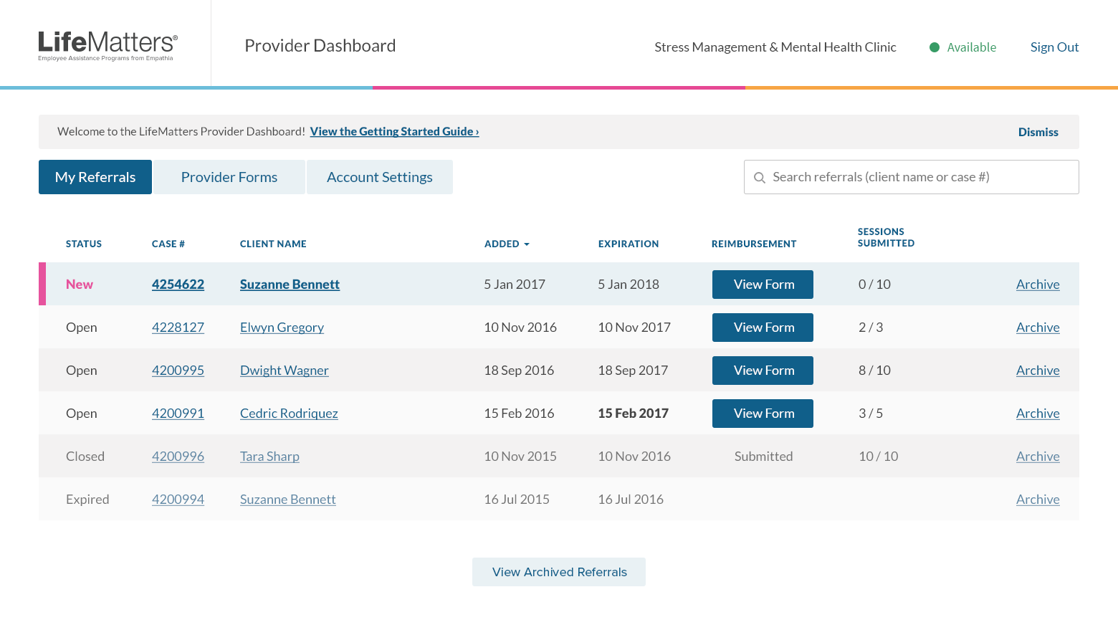Focus the search referrals input field
1118x635 pixels.
[x=917, y=177]
